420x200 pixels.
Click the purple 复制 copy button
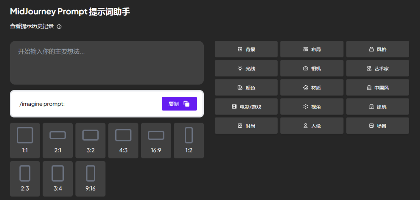tap(179, 104)
